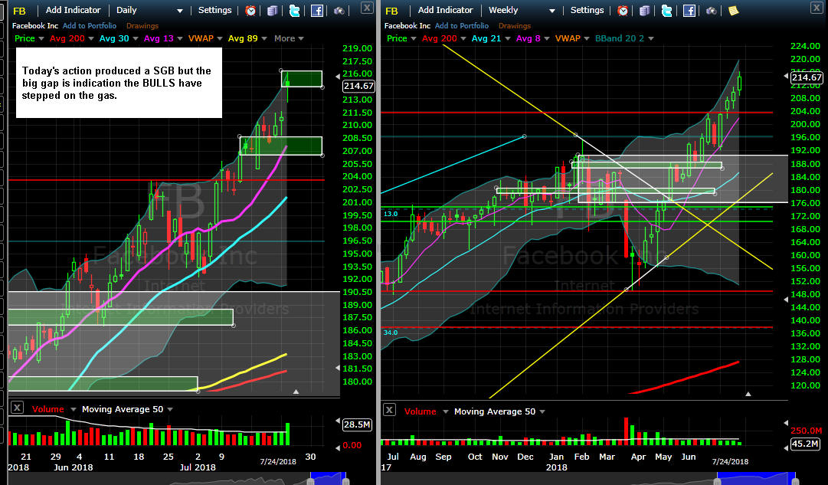Take snapshot with camera icon on Weekly chart
This screenshot has width=828, height=485.
(712, 11)
